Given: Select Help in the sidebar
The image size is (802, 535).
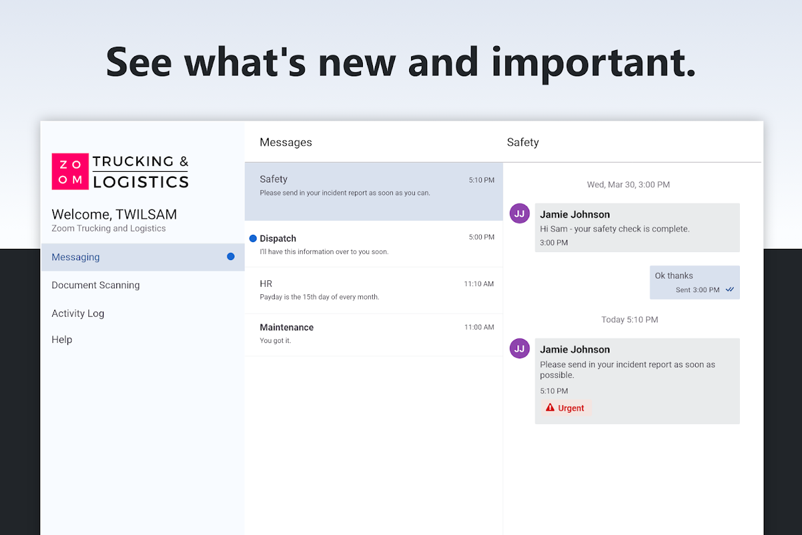Looking at the screenshot, I should [61, 340].
